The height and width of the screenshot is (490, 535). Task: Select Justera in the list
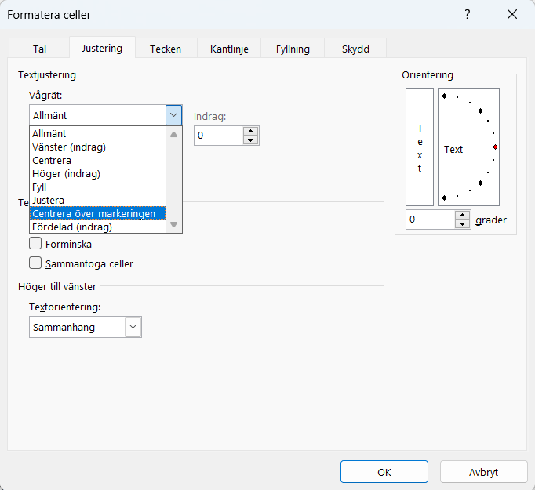97,200
